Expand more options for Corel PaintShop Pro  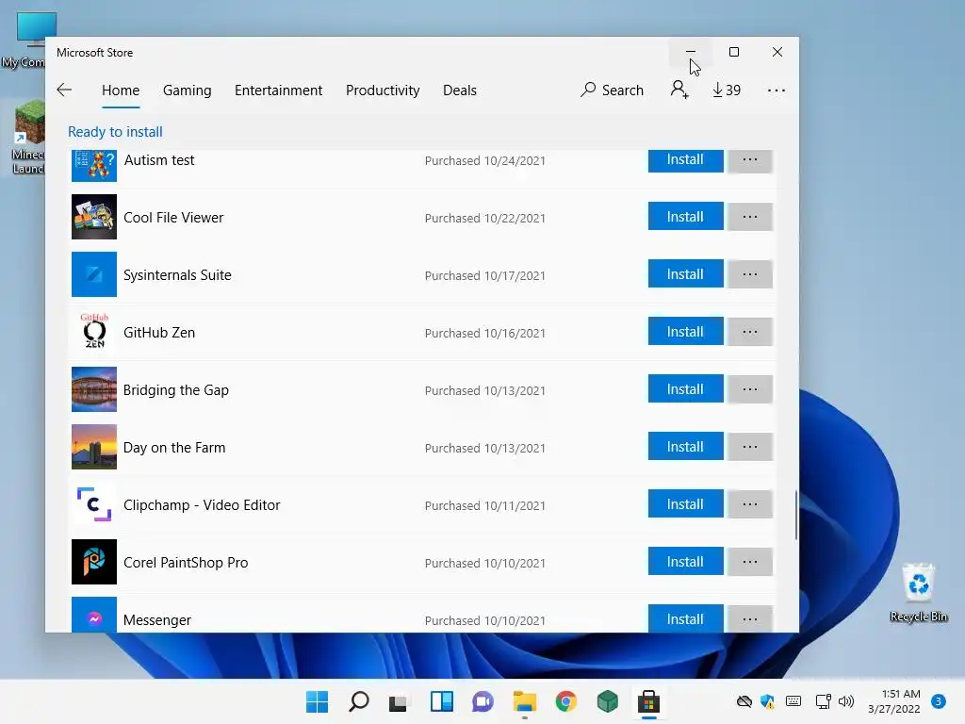tap(749, 562)
